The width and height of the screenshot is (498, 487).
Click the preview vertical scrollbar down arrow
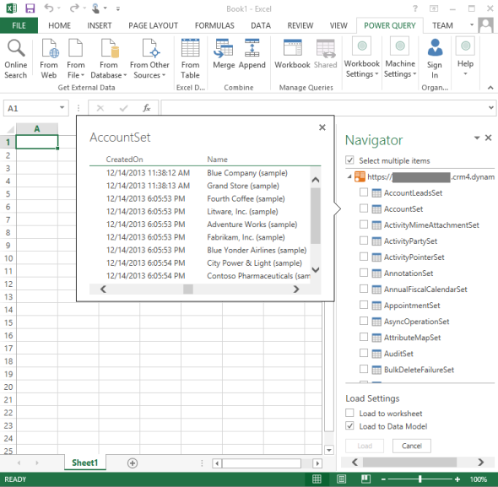[316, 270]
